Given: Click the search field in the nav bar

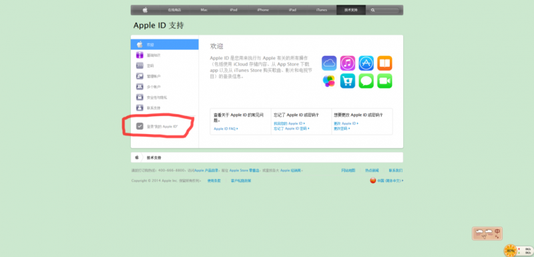Looking at the screenshot, I should point(384,10).
